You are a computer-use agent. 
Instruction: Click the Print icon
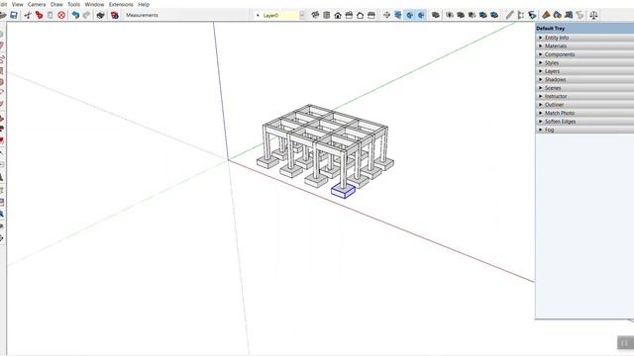coord(100,16)
